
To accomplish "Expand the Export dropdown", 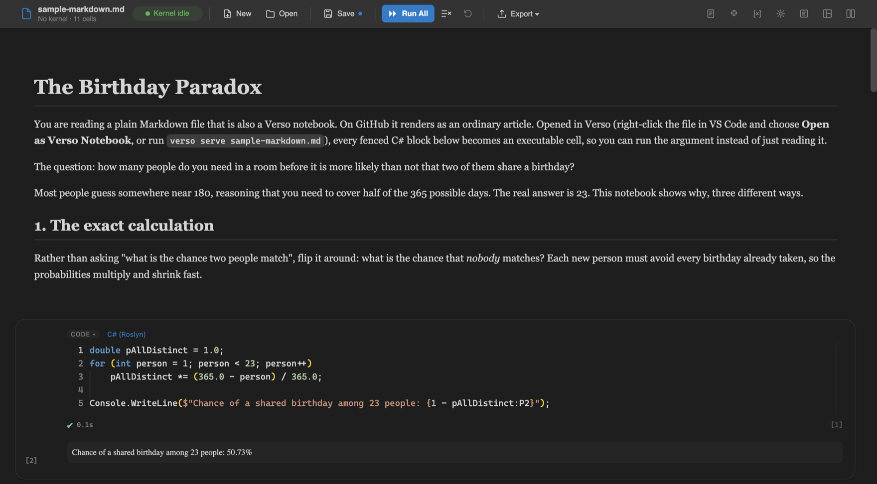I will 518,14.
